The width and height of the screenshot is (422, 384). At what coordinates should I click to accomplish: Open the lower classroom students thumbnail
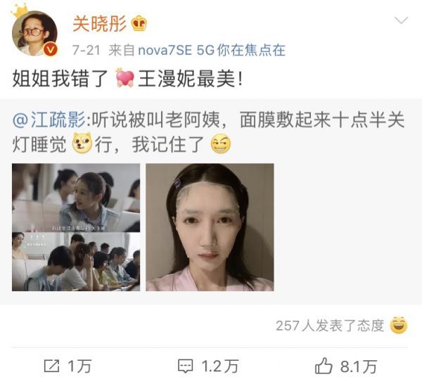tap(76, 262)
